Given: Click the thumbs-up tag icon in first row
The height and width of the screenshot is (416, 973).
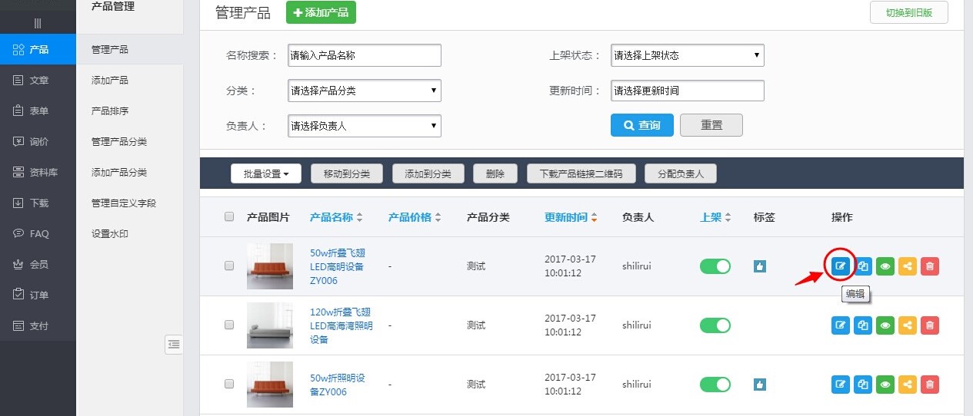Looking at the screenshot, I should tap(760, 266).
